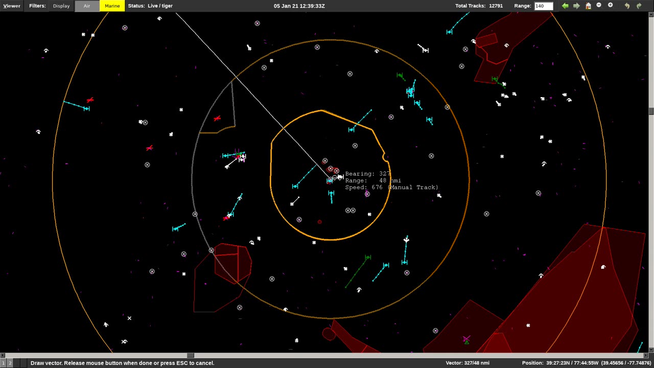Screen dimensions: 654x368
Task: Select the magenta and green track at bottom right
Action: tap(466, 339)
